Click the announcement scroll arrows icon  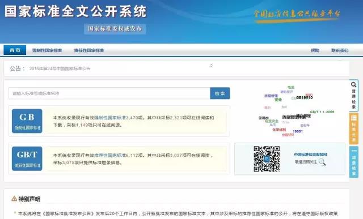(211, 66)
